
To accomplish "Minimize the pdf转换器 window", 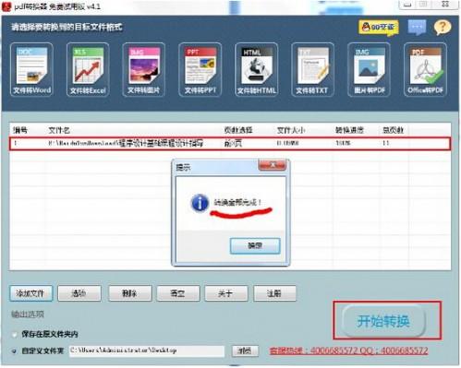I will [x=408, y=5].
